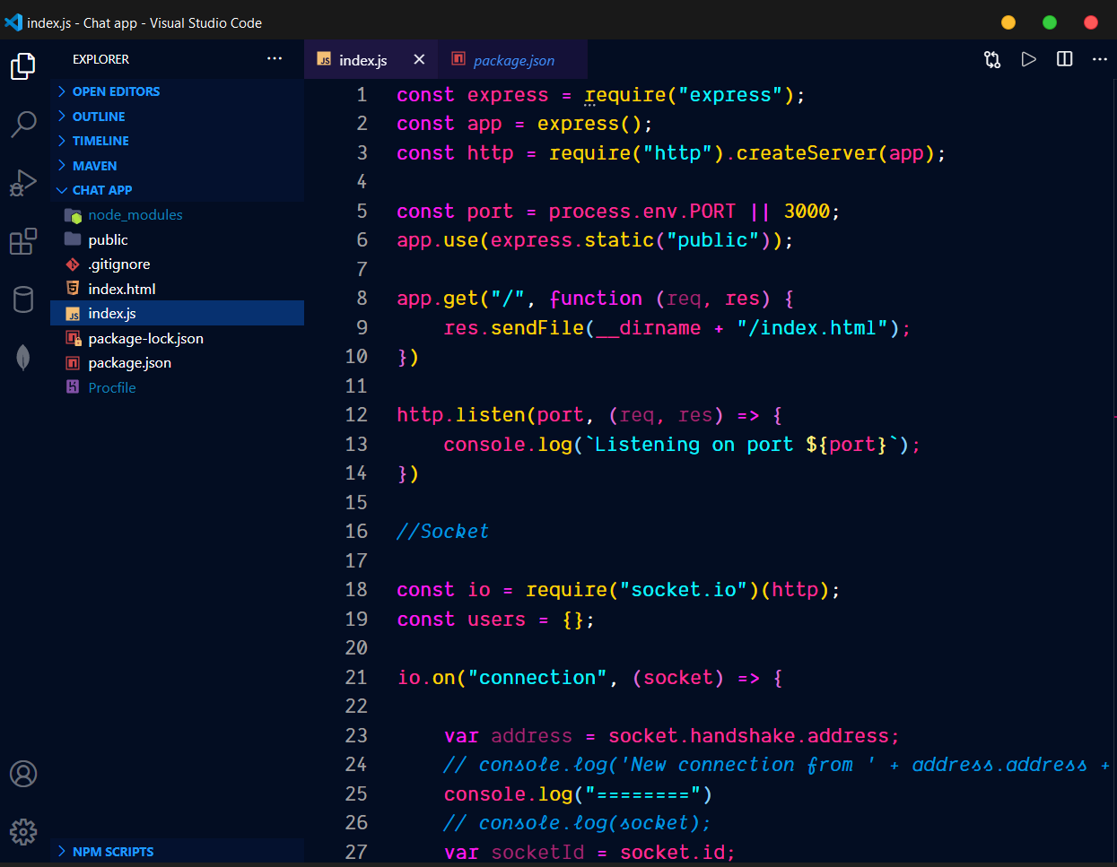Run the code with the play icon
This screenshot has width=1117, height=867.
tap(1029, 59)
